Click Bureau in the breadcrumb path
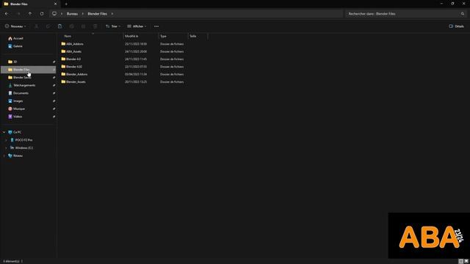470x264 pixels. click(72, 14)
